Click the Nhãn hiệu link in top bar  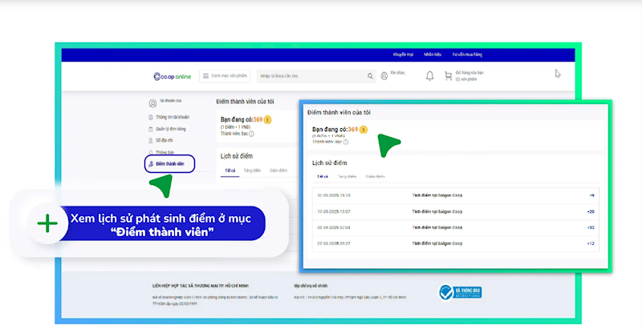tap(433, 54)
